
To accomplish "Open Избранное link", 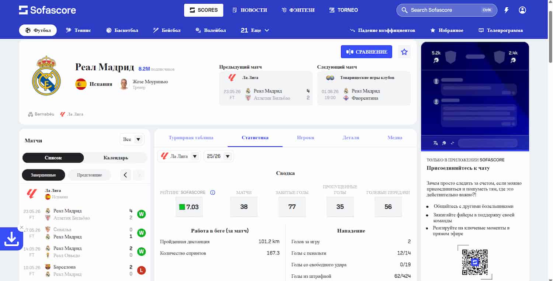I will coord(447,30).
